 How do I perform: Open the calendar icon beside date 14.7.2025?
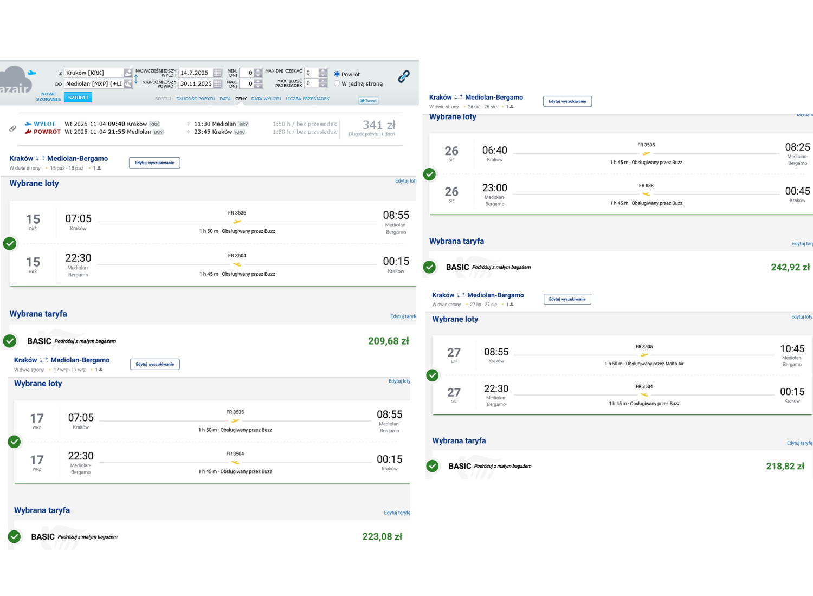pyautogui.click(x=217, y=73)
